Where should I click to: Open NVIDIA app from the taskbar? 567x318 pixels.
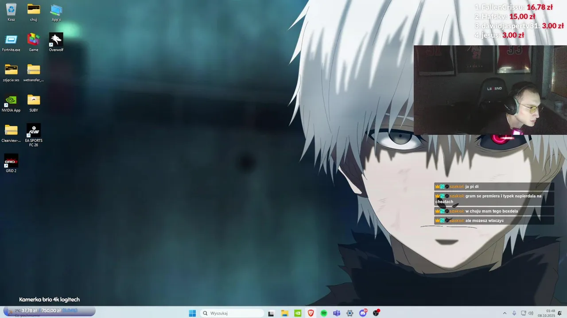298,313
